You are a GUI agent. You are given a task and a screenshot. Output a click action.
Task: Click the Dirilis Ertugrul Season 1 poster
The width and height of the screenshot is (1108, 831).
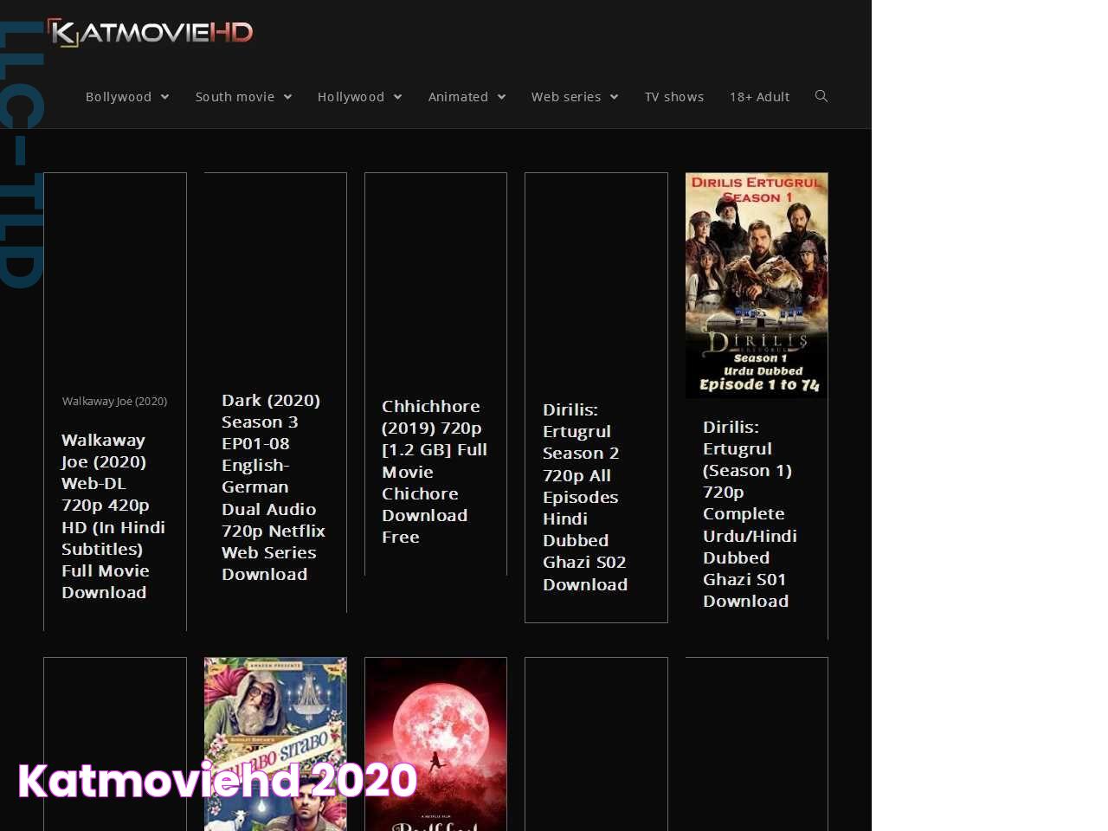pyautogui.click(x=757, y=286)
